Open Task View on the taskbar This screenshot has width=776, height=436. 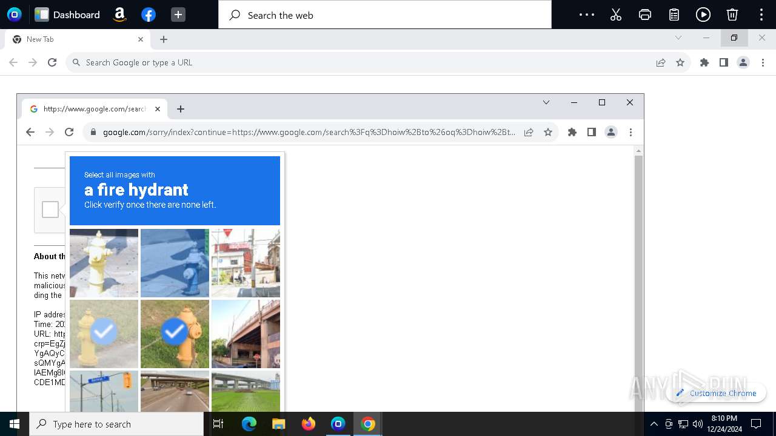[x=218, y=424]
